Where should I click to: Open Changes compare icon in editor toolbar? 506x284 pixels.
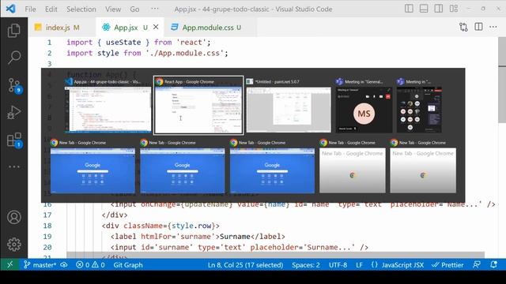tap(463, 27)
